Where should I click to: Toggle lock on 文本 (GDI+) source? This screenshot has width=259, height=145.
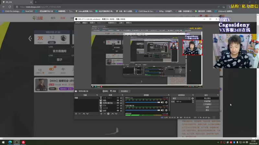point(121,98)
